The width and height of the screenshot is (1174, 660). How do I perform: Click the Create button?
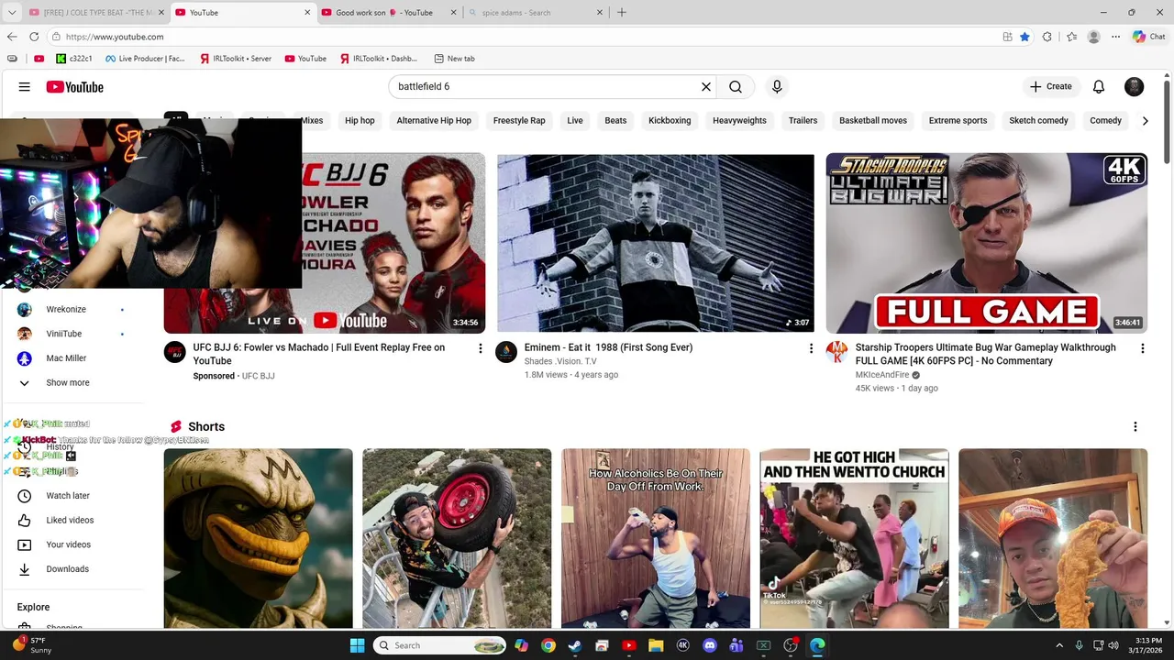tap(1050, 86)
